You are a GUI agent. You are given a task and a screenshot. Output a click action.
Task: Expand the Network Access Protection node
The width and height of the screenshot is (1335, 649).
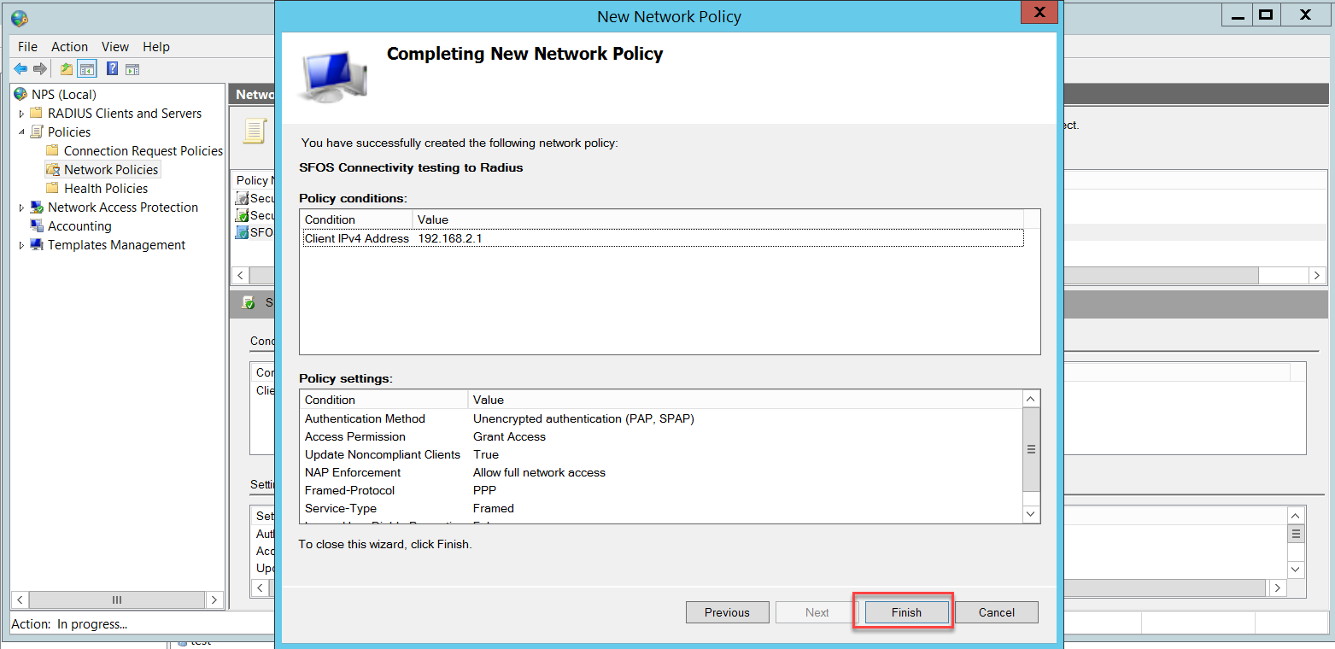[x=21, y=208]
